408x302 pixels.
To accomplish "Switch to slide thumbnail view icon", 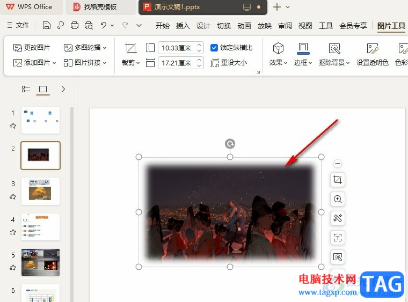I will (x=43, y=89).
